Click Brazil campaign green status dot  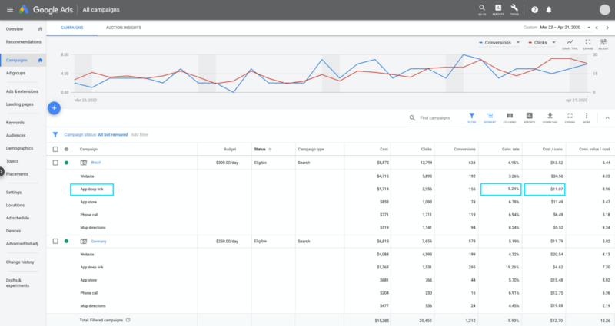click(x=66, y=163)
